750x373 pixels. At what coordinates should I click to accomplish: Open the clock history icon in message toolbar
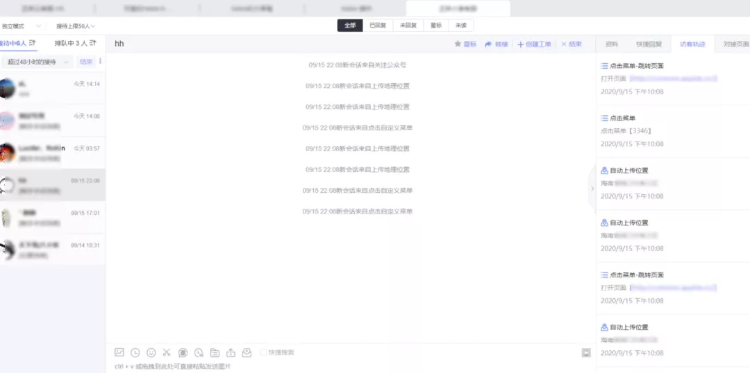135,352
